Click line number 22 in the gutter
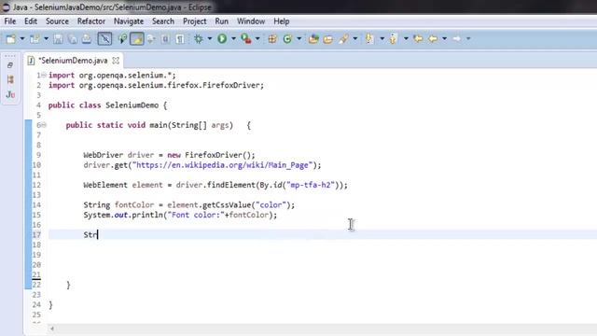 [x=36, y=285]
